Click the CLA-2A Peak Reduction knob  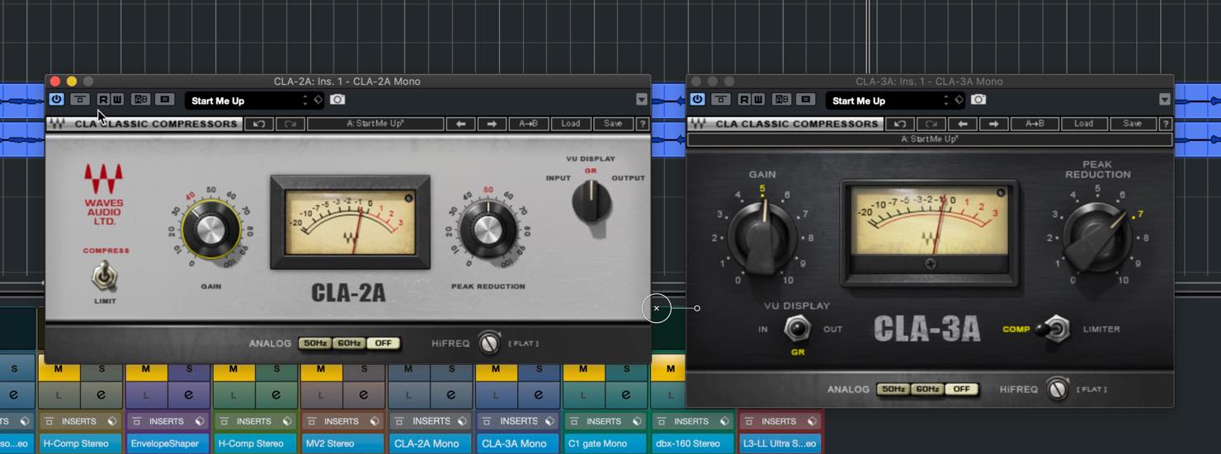click(487, 232)
